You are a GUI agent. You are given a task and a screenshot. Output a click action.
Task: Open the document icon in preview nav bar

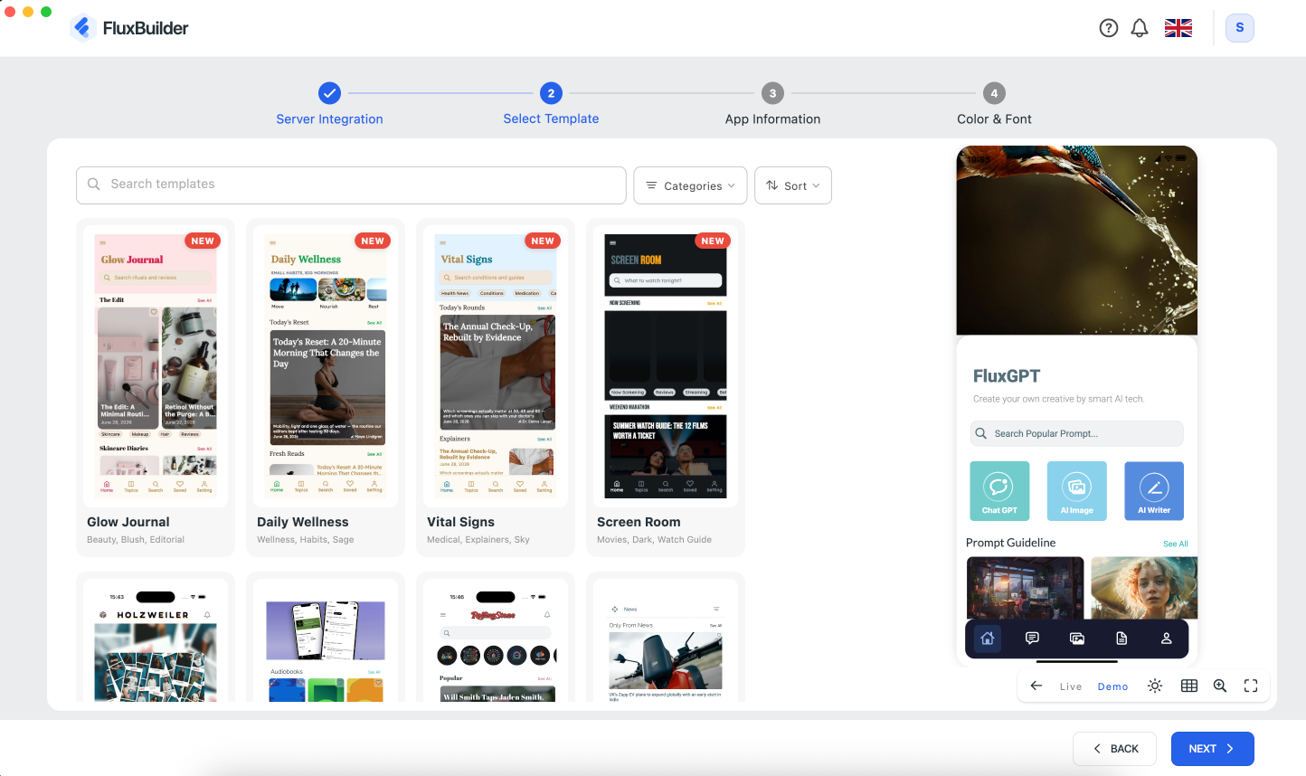click(x=1121, y=639)
